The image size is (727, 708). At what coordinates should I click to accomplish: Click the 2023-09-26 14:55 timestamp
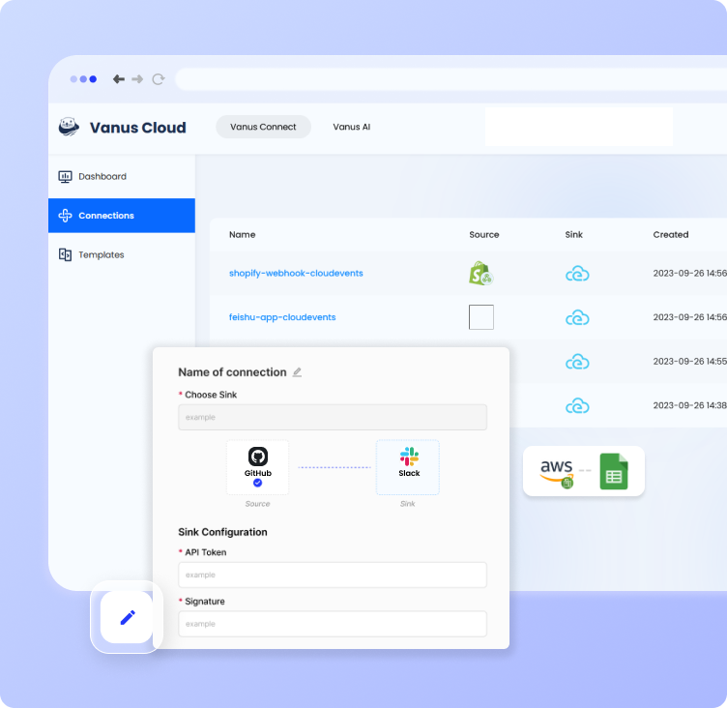pyautogui.click(x=690, y=362)
